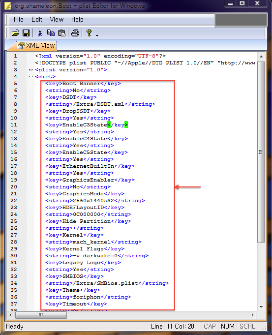Maximize the plist Editor window
The image size is (272, 335).
[242, 3]
